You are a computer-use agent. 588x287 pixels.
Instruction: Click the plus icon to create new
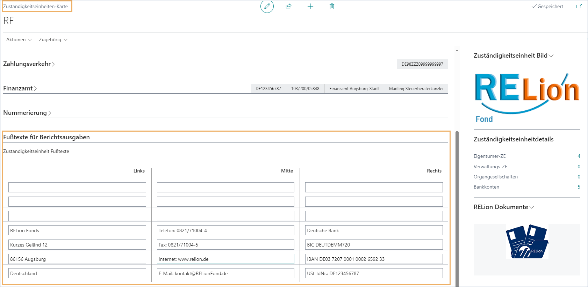pyautogui.click(x=310, y=6)
